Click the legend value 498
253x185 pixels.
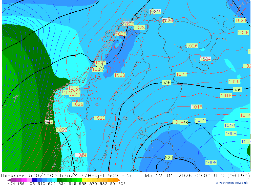click(31, 183)
